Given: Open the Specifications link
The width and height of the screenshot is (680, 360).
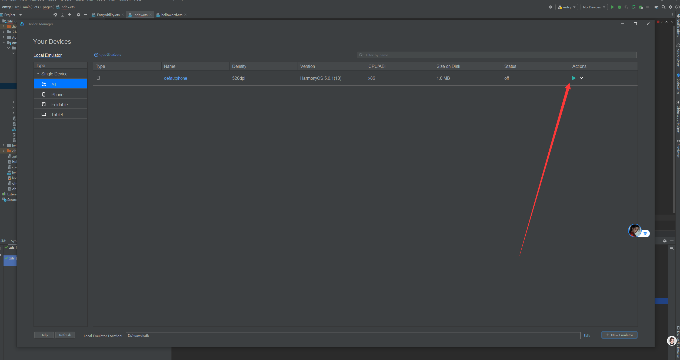Looking at the screenshot, I should point(110,55).
